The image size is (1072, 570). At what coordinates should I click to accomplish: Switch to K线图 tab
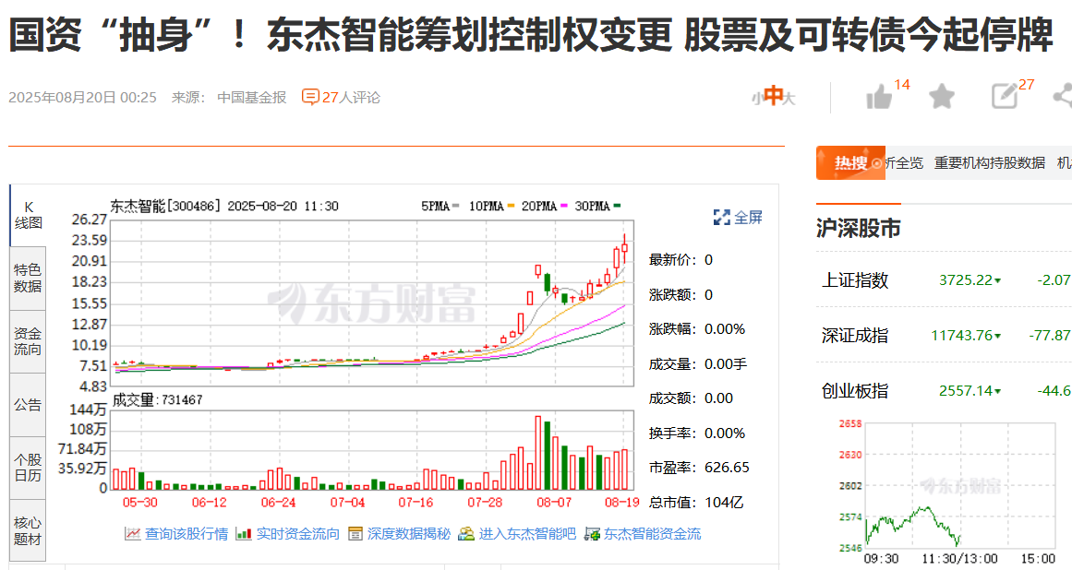pyautogui.click(x=28, y=215)
